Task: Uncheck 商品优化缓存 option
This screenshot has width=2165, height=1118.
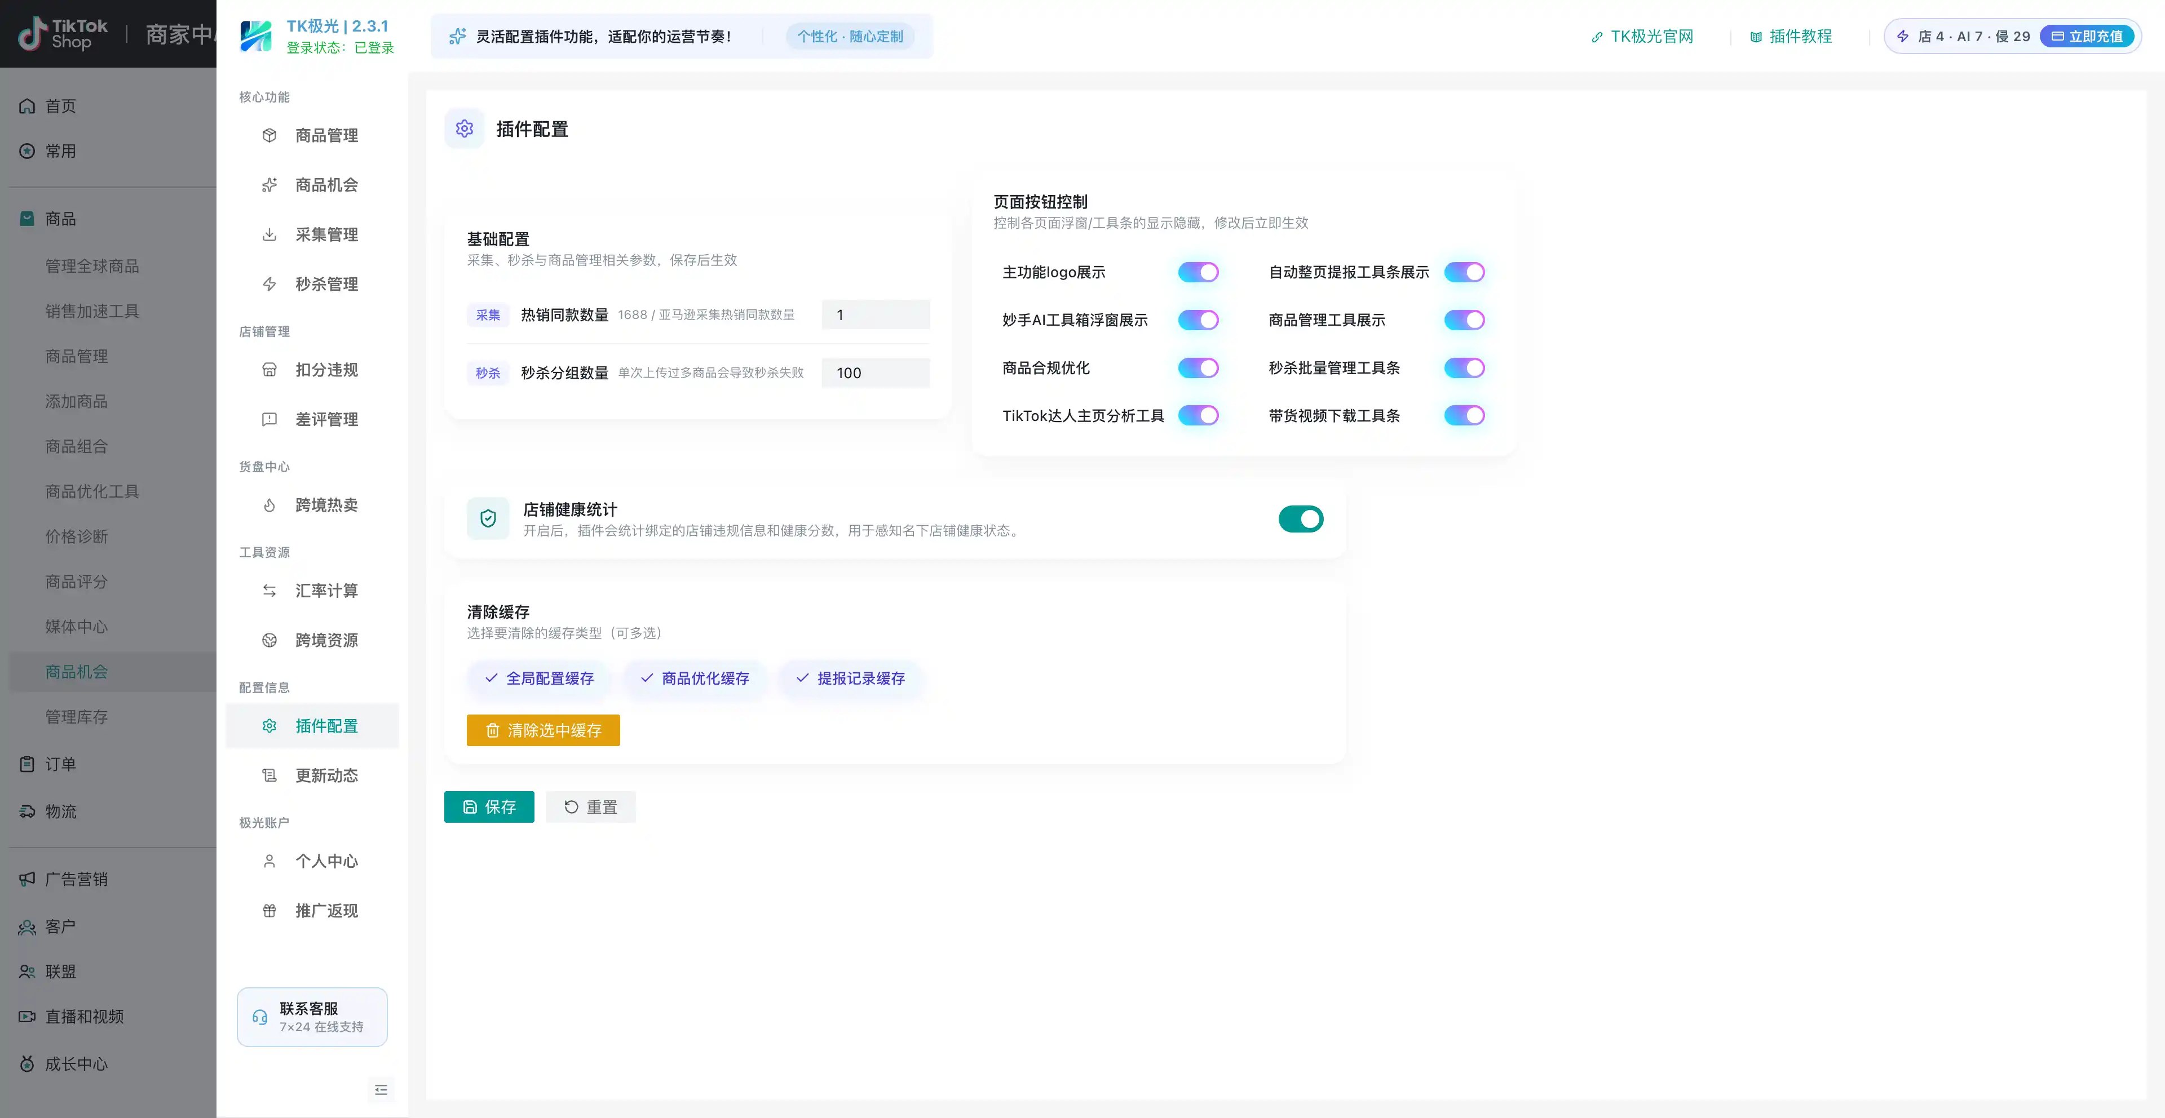Action: [695, 678]
